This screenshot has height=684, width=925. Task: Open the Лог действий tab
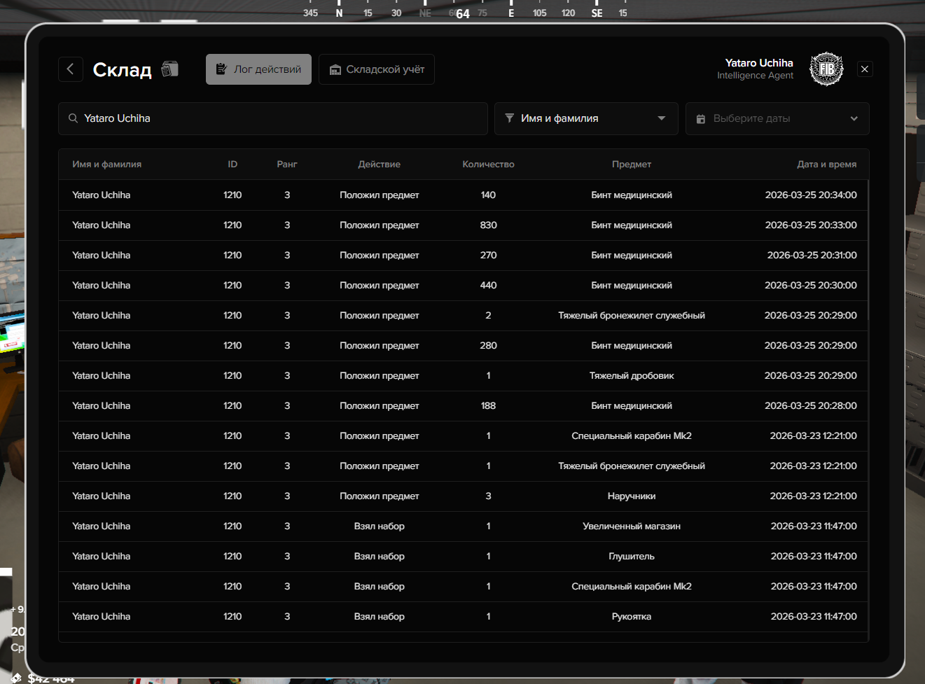[258, 69]
